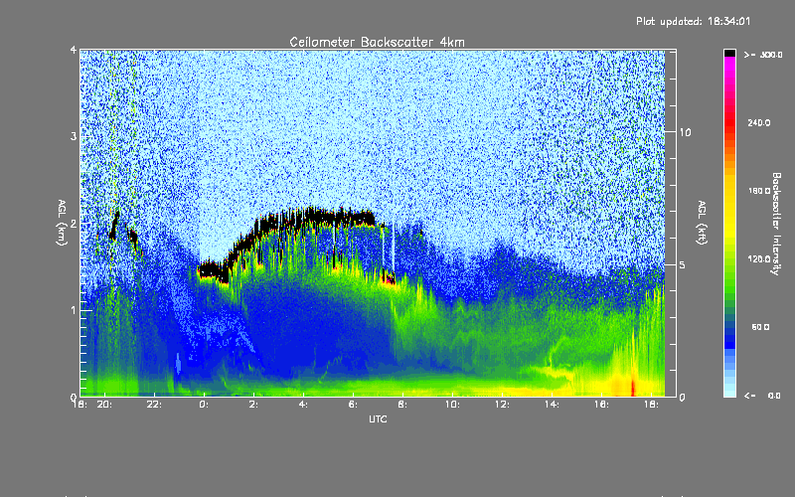Image resolution: width=795 pixels, height=497 pixels.
Task: Click the '5' tick on the kft axis
Action: [x=683, y=265]
